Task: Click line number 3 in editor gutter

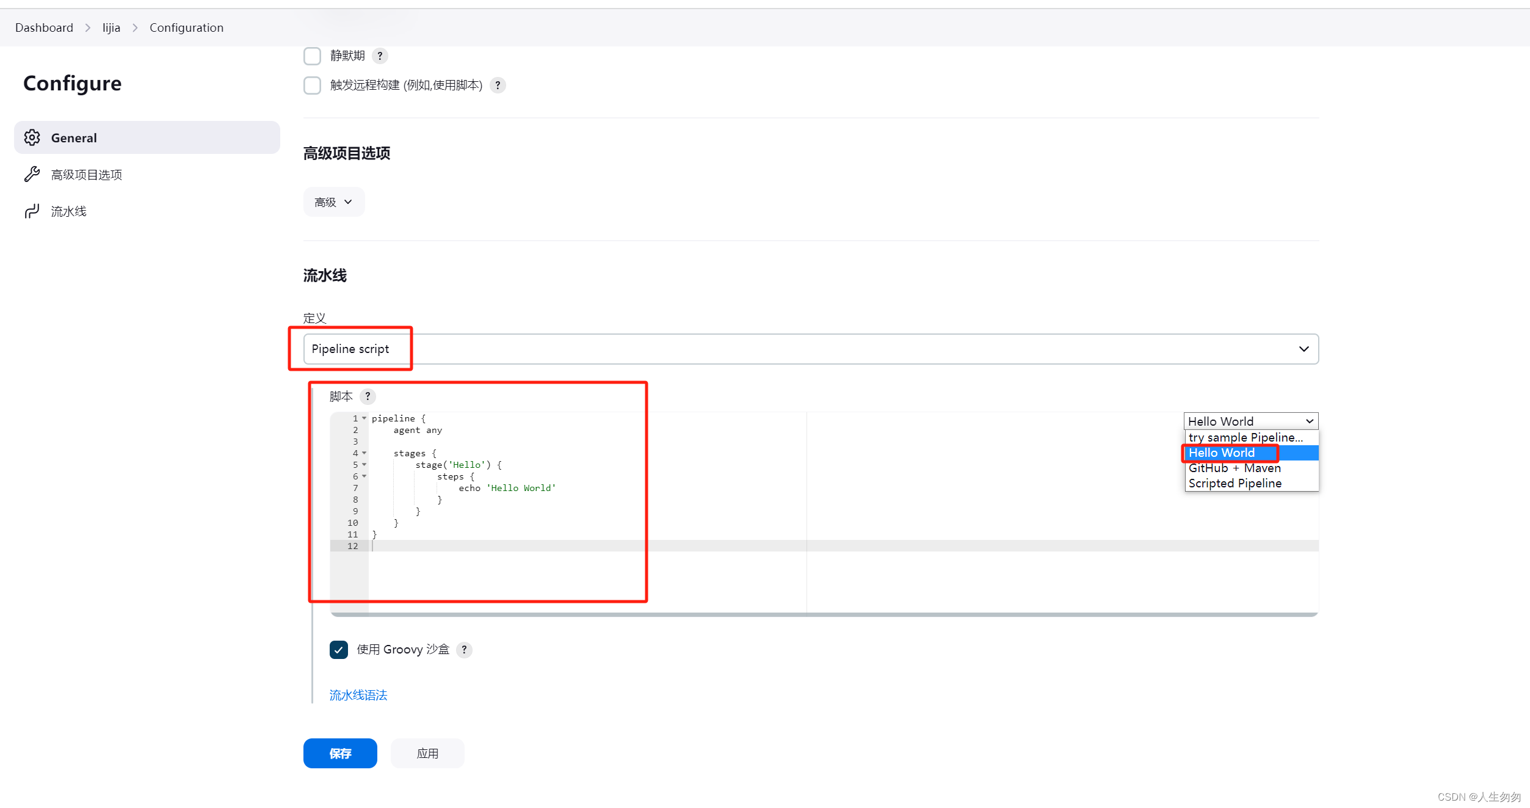Action: (x=355, y=442)
